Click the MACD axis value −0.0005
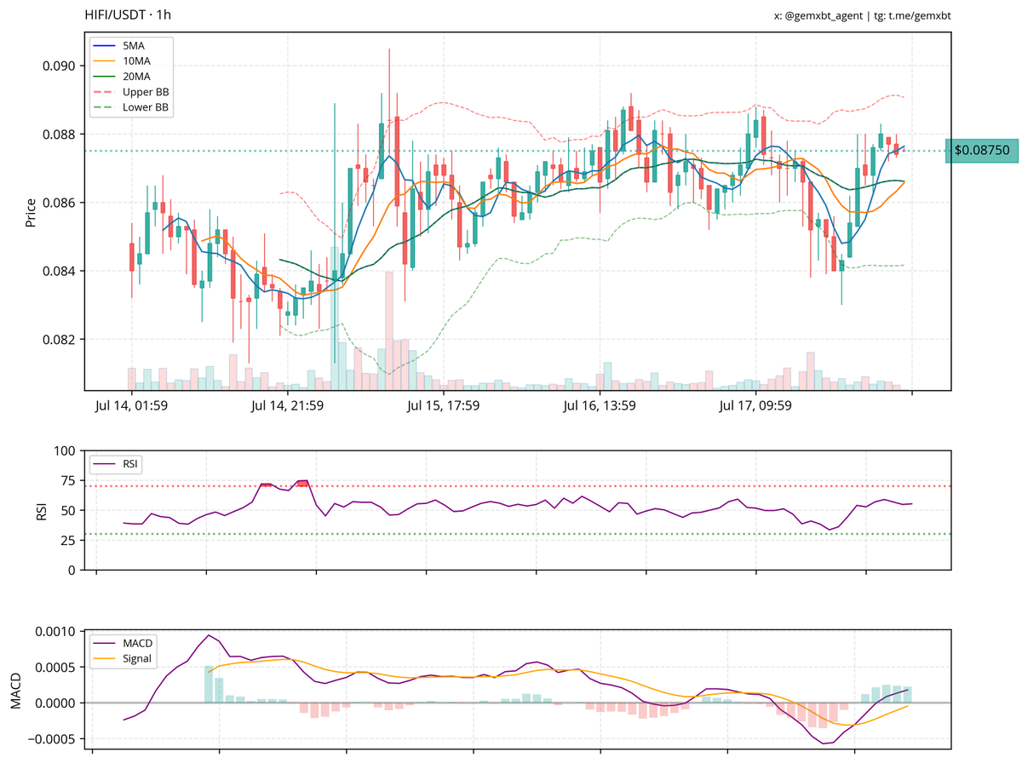The height and width of the screenshot is (763, 1022). (x=51, y=738)
